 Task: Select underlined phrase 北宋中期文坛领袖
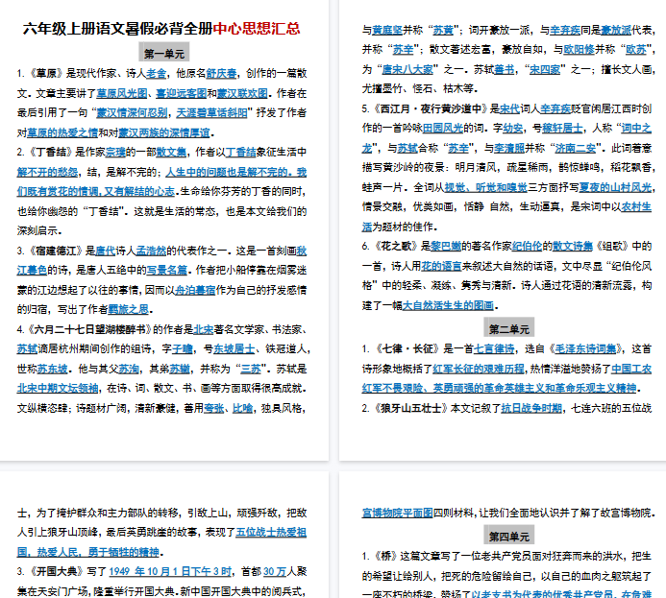coord(58,389)
